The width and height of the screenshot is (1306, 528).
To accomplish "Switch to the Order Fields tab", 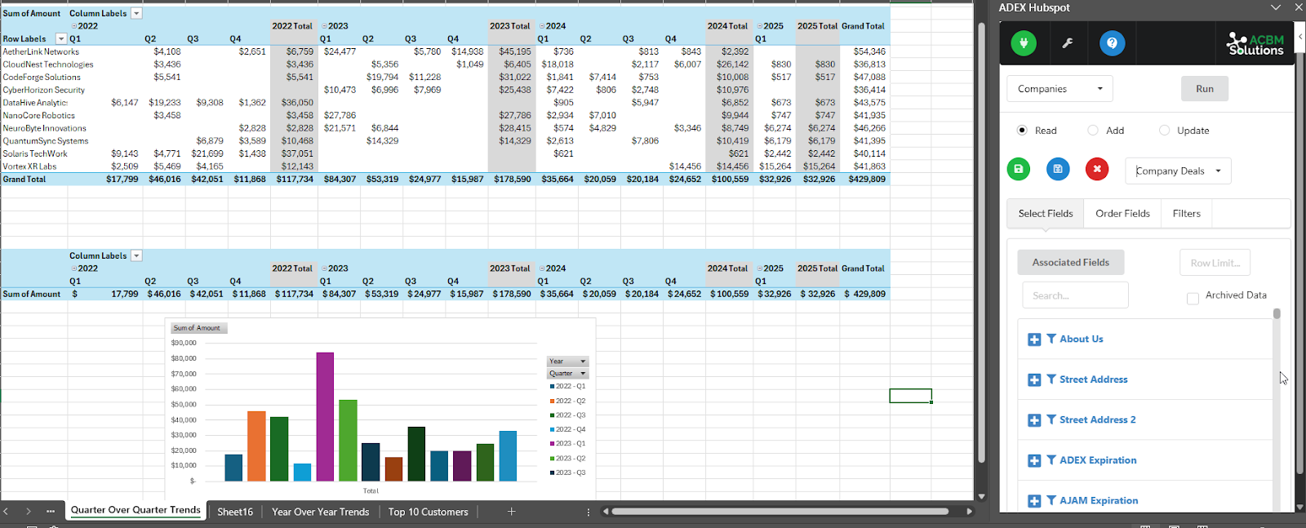I will click(x=1122, y=214).
